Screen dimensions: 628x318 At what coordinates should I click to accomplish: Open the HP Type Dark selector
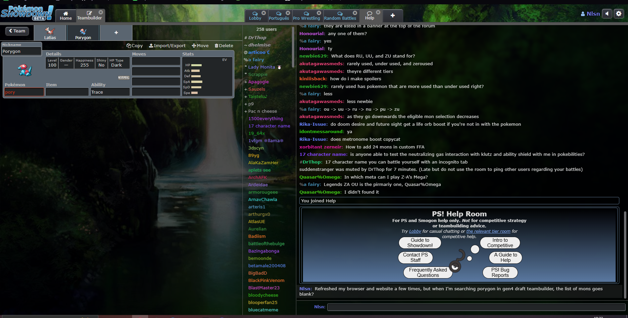pos(116,63)
